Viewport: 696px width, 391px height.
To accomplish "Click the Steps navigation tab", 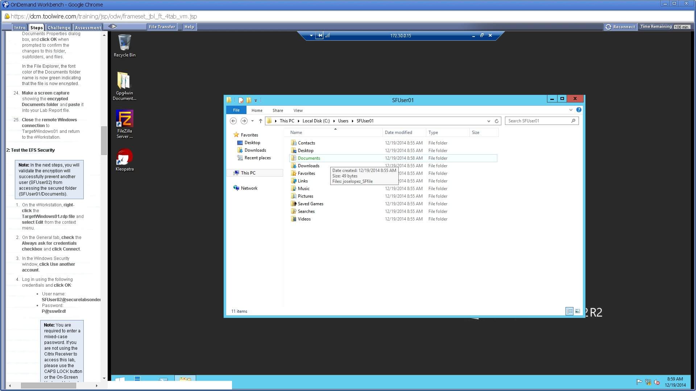I will point(36,27).
